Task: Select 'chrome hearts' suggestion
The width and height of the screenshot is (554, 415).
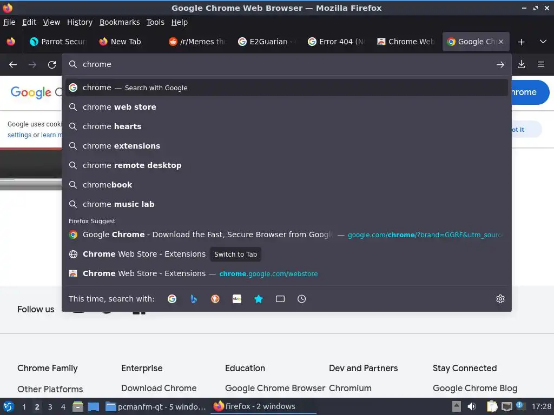Action: 287,126
